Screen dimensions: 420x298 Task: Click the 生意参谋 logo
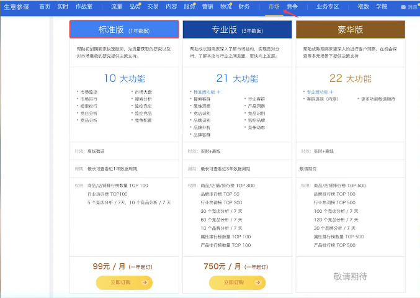16,6
